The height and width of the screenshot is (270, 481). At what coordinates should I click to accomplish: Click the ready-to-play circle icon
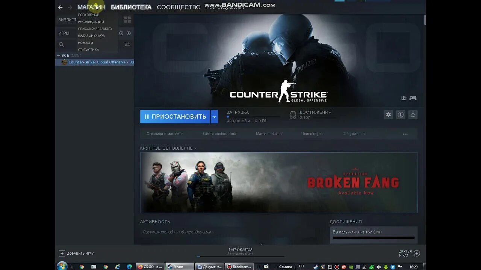129,33
